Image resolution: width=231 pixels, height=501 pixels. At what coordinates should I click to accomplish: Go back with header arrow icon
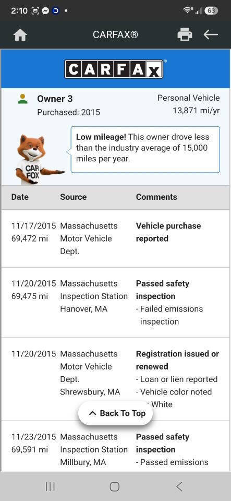(211, 34)
